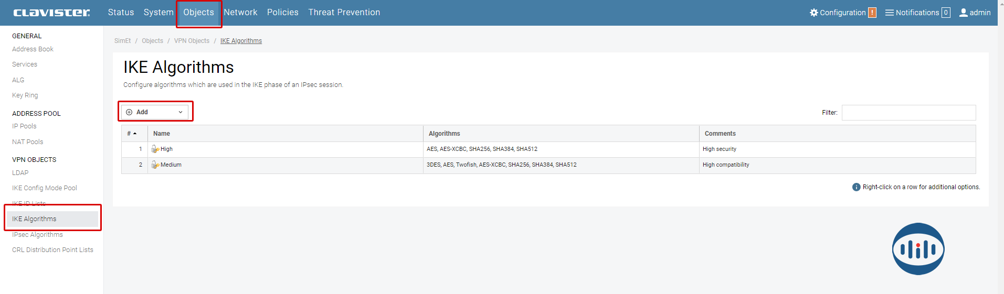
Task: Open CRL Distribution Point Lists
Action: tap(52, 250)
